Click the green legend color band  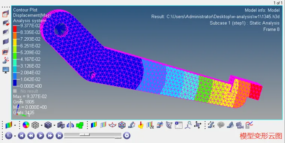pos(15,56)
